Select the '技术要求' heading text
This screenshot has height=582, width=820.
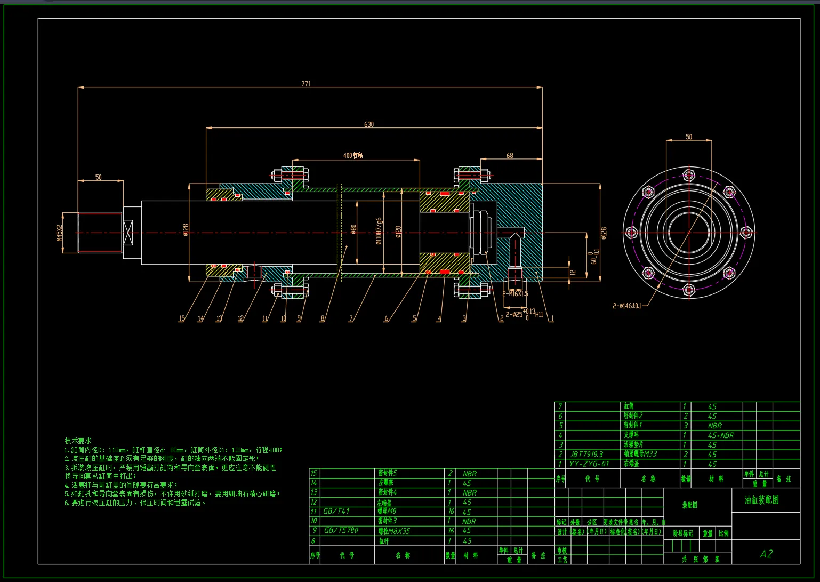click(x=78, y=441)
